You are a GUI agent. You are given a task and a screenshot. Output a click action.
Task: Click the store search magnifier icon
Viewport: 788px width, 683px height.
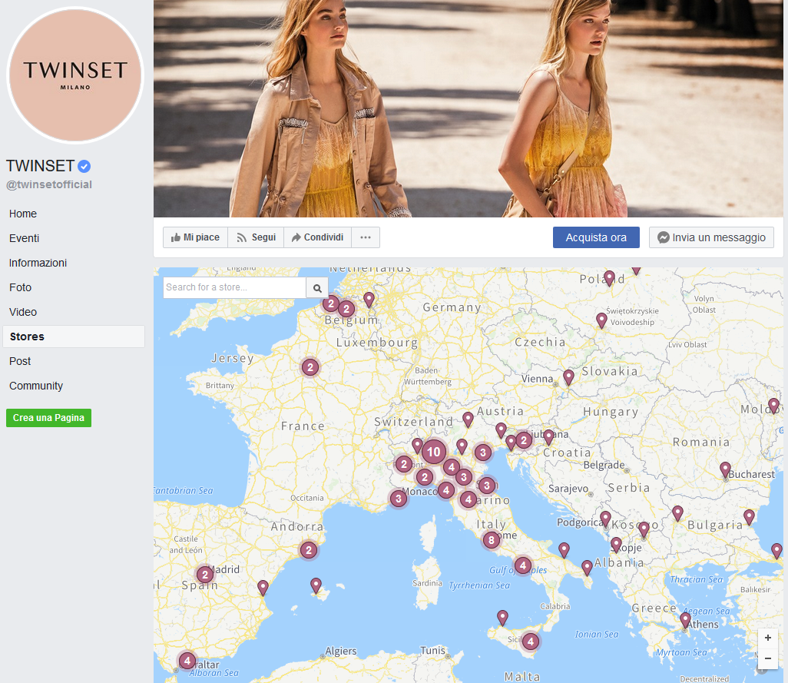pyautogui.click(x=317, y=288)
